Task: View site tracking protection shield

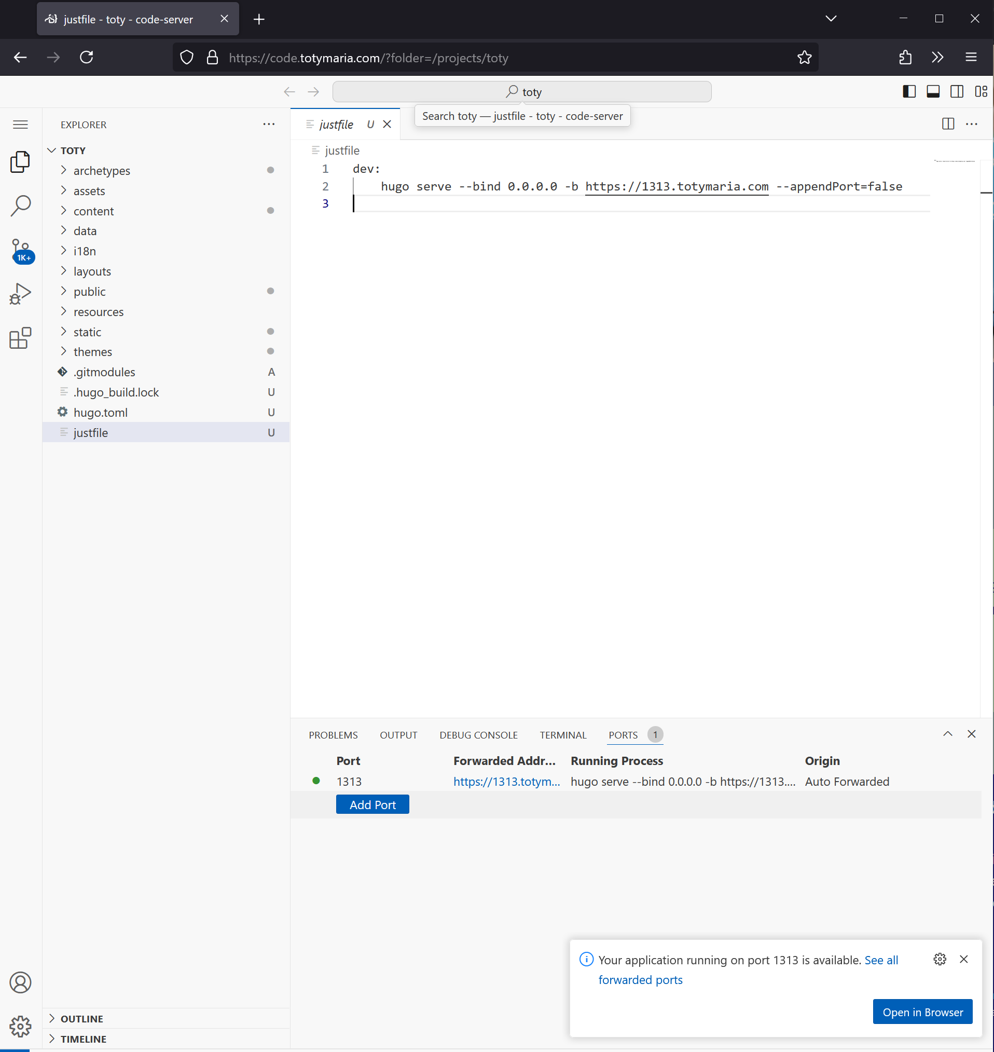Action: click(187, 57)
